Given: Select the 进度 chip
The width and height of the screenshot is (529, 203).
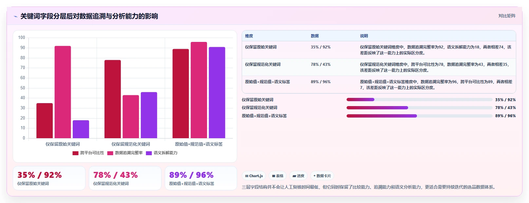Looking at the screenshot, I should pos(298,176).
